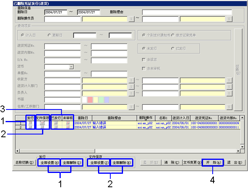Open the 货币 dropdown list

pos(71,67)
